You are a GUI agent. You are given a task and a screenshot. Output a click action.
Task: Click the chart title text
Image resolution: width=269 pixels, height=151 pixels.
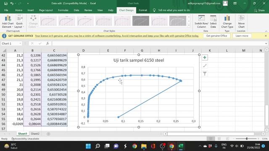tap(139, 60)
